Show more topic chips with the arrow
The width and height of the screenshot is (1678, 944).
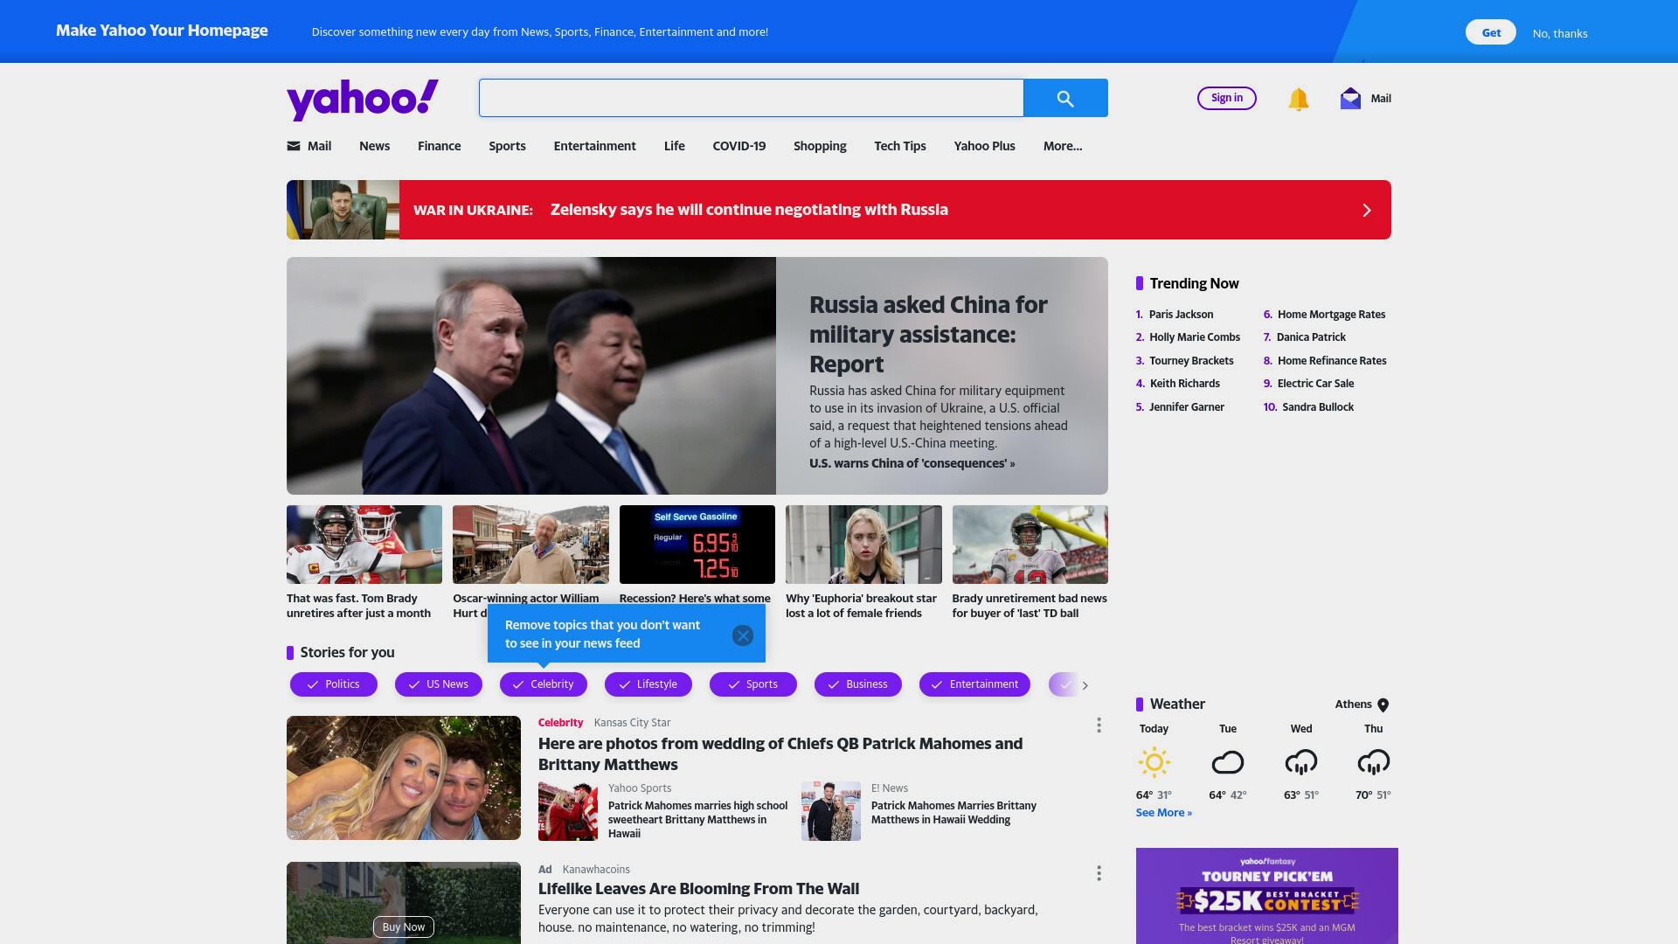[1085, 685]
